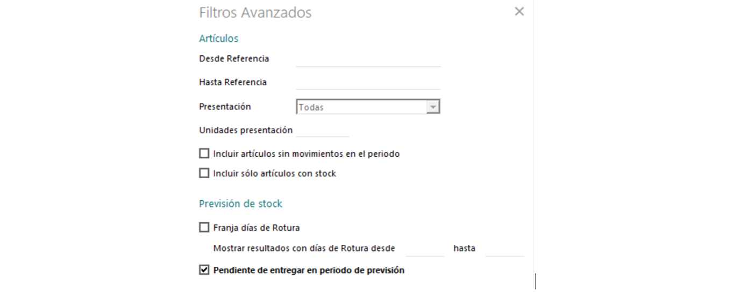
Task: Click the Presentación label text
Action: [225, 107]
